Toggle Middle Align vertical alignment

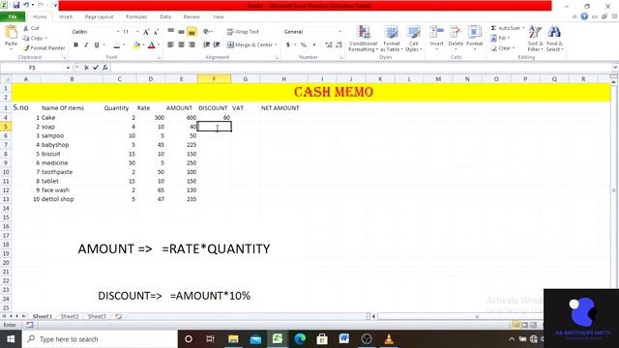click(181, 32)
